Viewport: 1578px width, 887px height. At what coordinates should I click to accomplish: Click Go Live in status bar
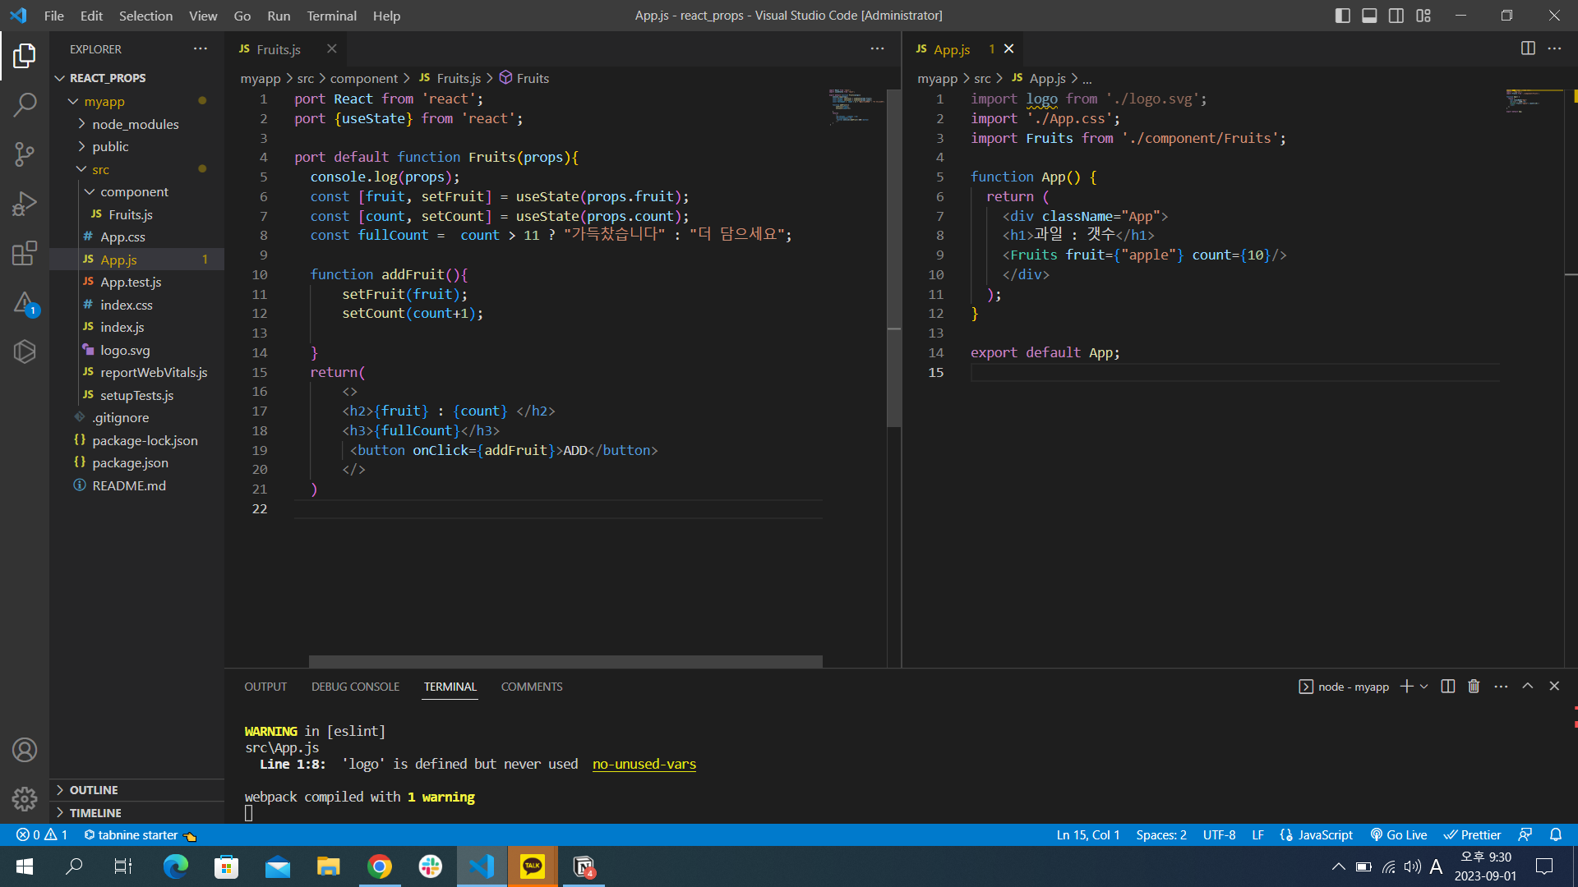tap(1399, 835)
